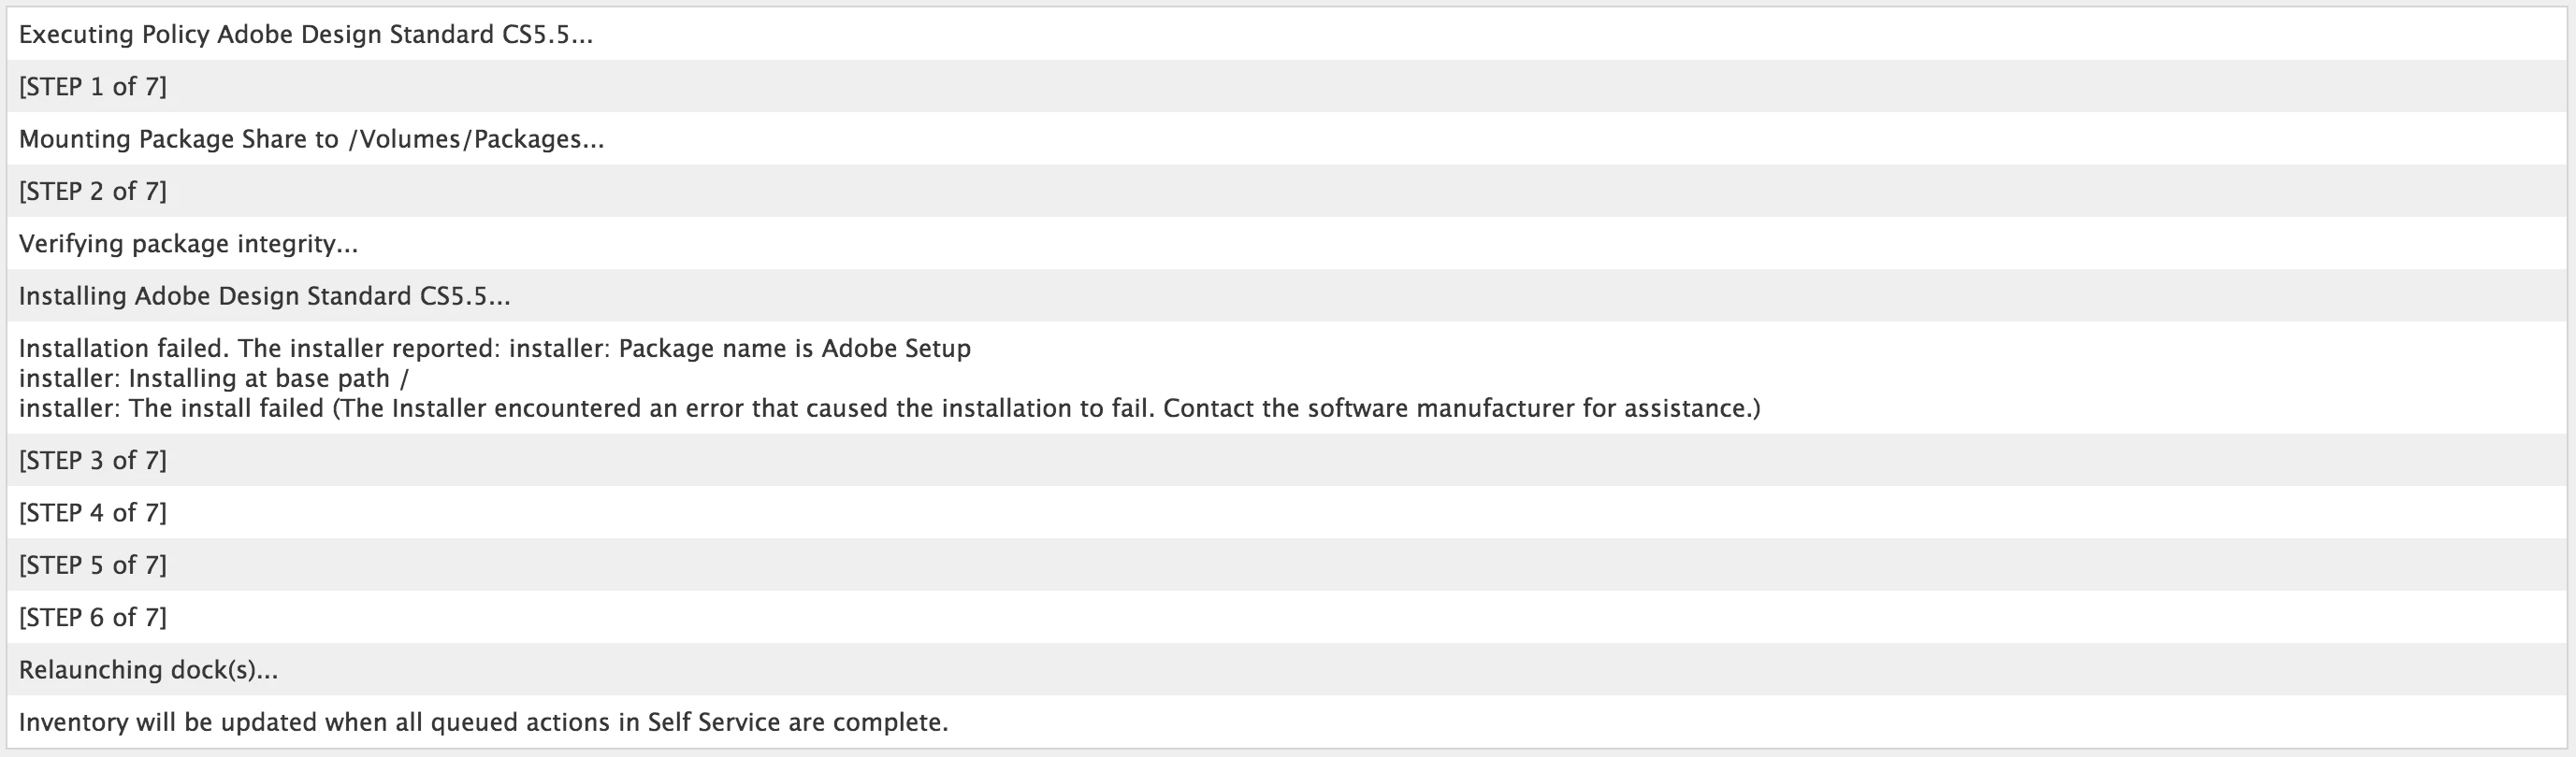Select the STEP 3 of 7 row
The width and height of the screenshot is (2576, 757).
1288,460
